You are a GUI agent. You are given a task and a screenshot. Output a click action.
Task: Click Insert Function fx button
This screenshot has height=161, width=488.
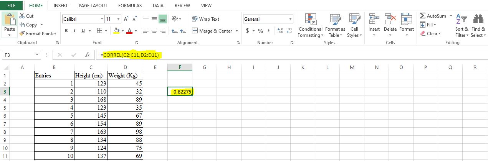coord(88,55)
